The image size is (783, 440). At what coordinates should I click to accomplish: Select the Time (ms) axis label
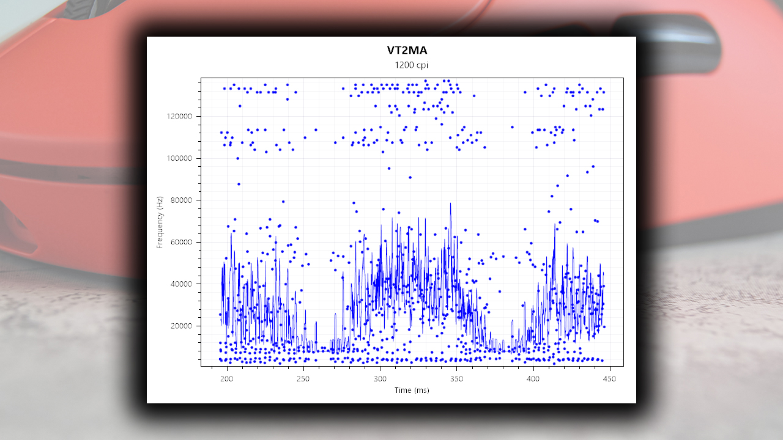point(412,390)
